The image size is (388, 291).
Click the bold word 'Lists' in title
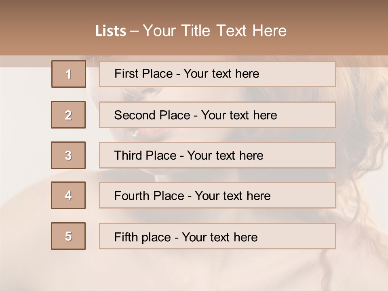[111, 31]
